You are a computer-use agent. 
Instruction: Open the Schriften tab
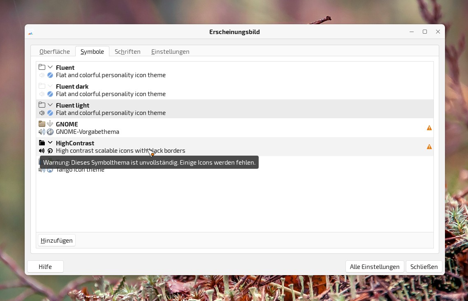point(127,52)
